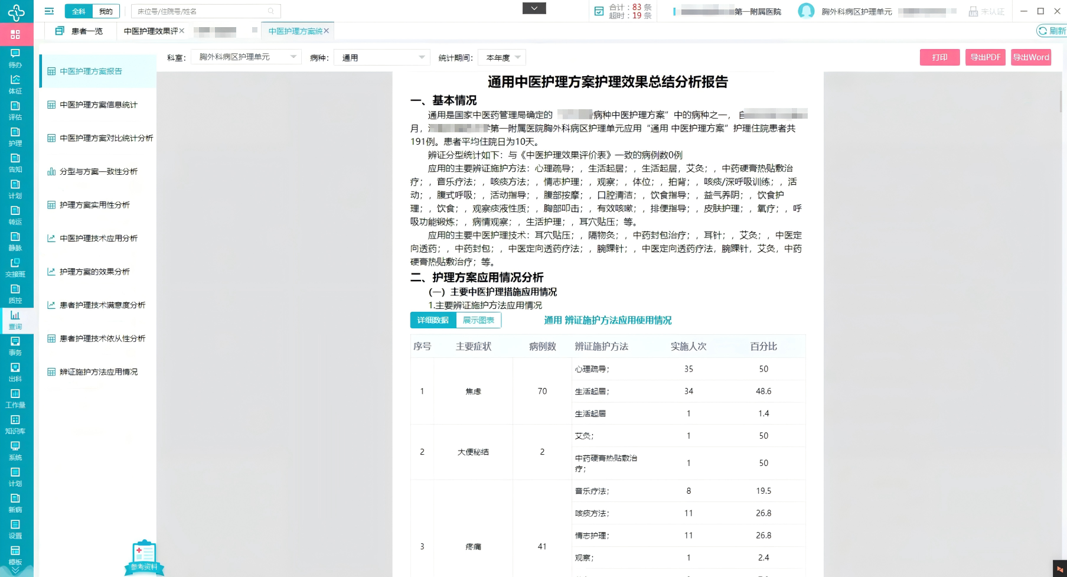This screenshot has width=1067, height=577.
Task: Switch to 中医护理方案统 tab
Action: click(295, 31)
